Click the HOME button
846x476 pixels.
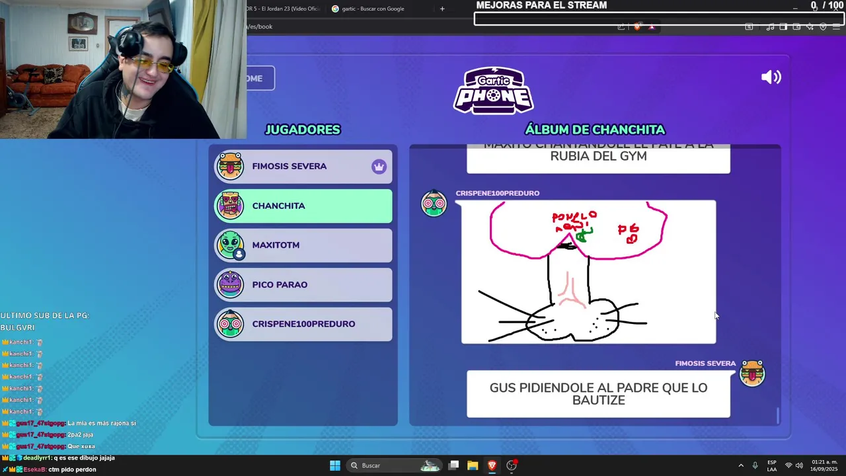tap(260, 78)
